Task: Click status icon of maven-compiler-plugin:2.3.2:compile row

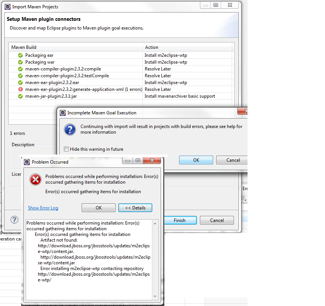Action: [20, 69]
